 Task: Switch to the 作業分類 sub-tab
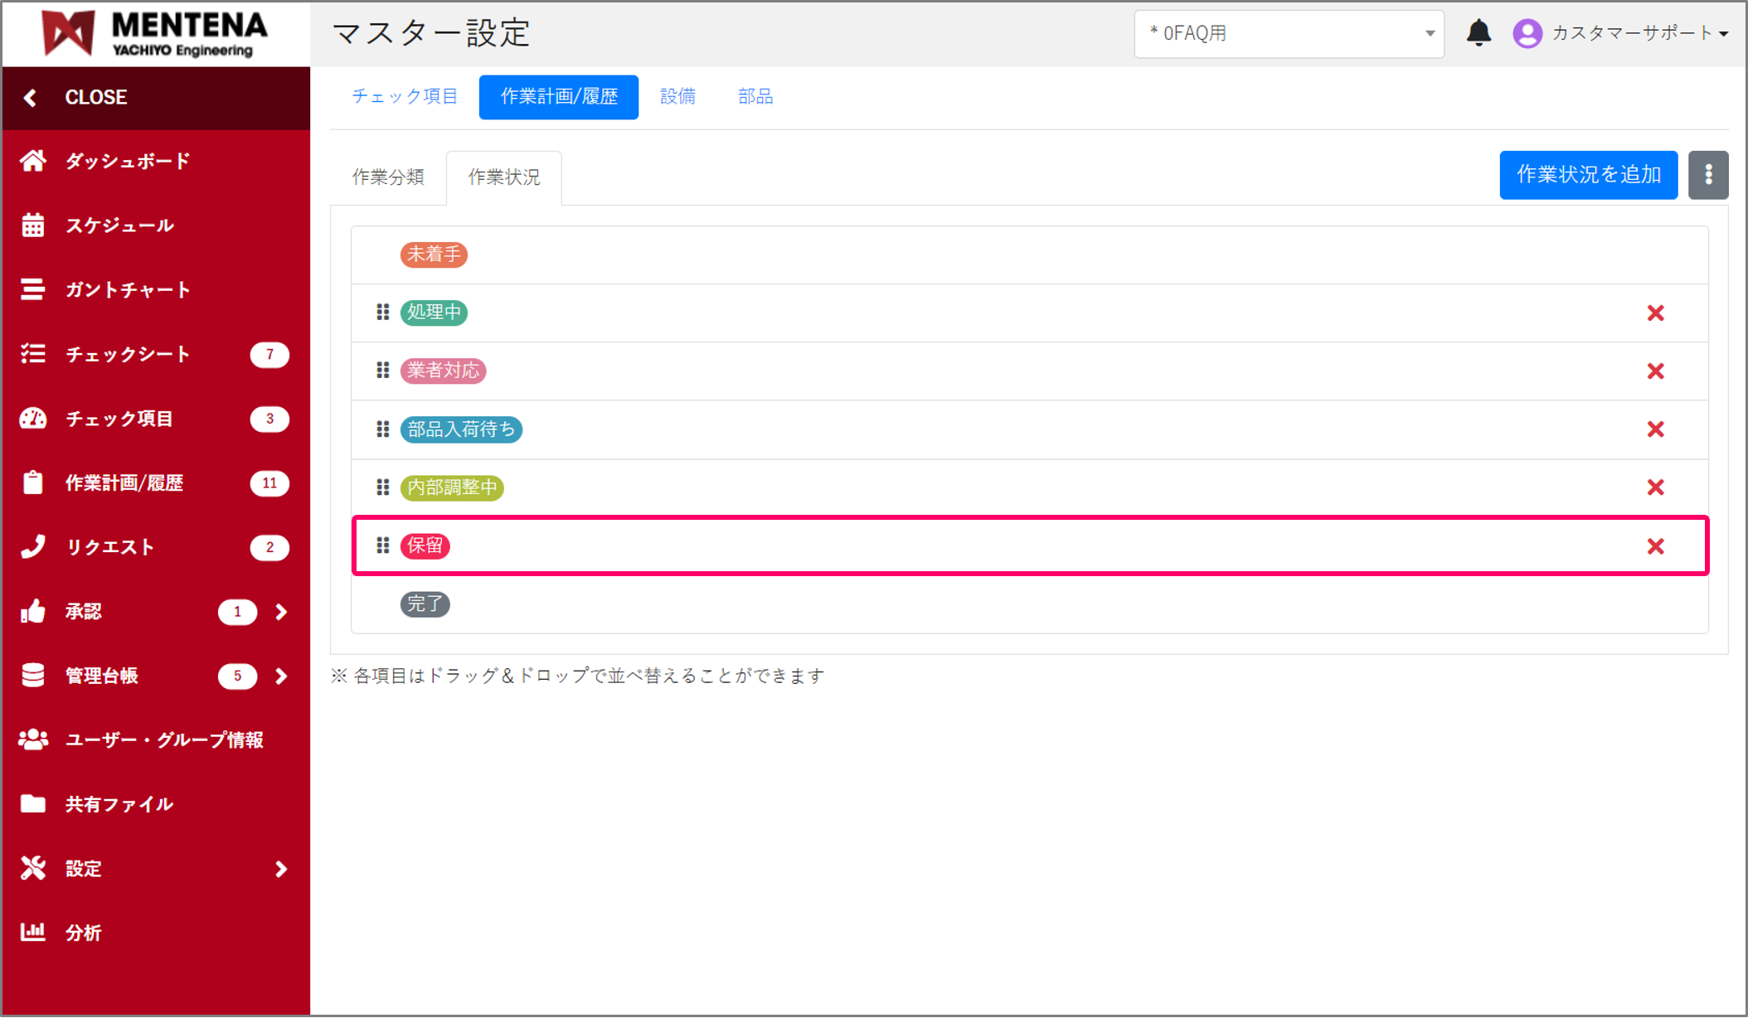point(388,177)
